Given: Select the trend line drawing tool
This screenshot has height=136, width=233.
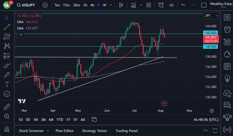Looking at the screenshot, I should tap(7, 27).
